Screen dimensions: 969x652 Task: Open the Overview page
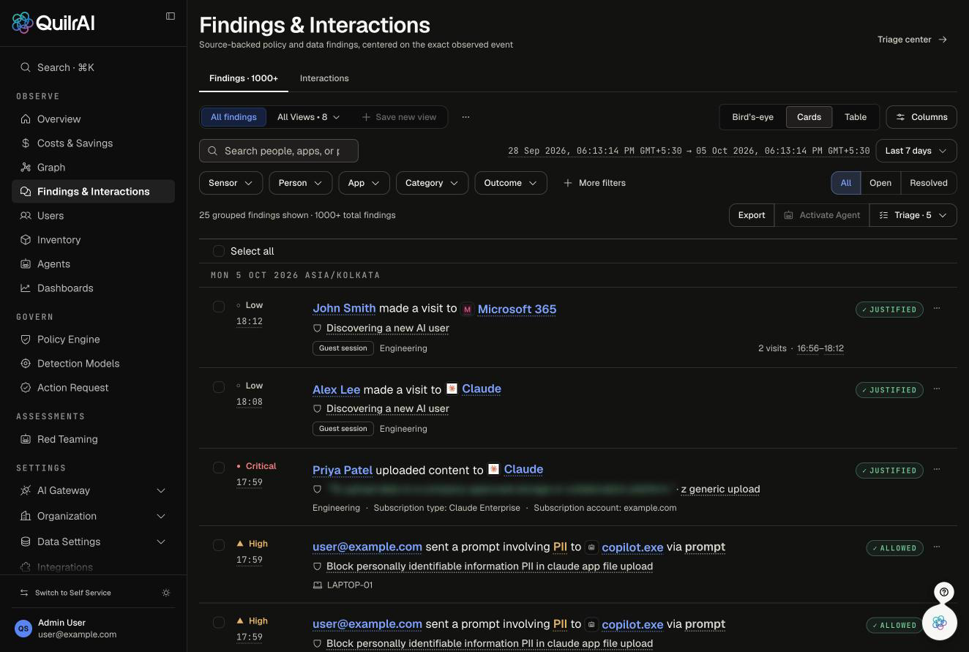tap(93, 119)
